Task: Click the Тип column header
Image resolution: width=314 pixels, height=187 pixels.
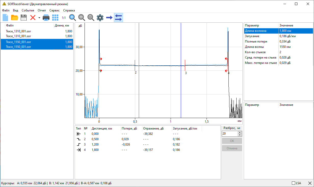Action: click(x=79, y=128)
